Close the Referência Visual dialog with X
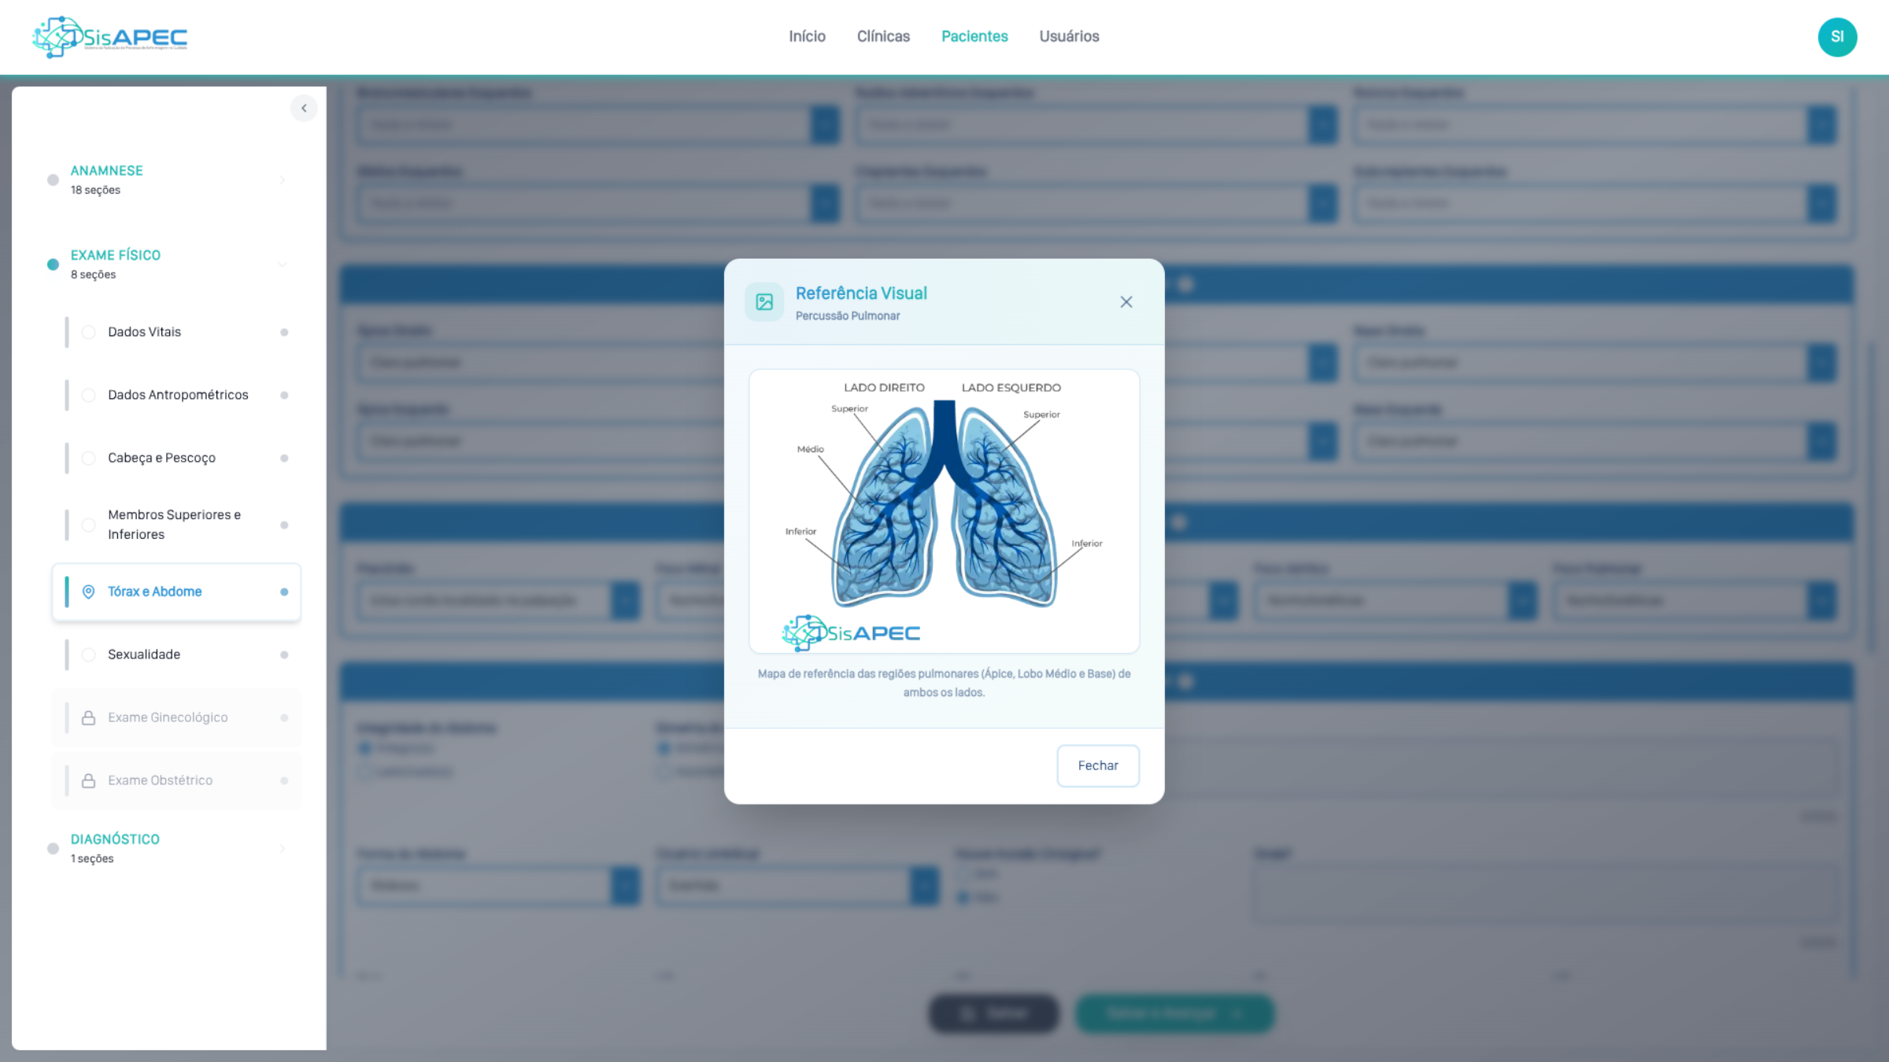 (1126, 302)
